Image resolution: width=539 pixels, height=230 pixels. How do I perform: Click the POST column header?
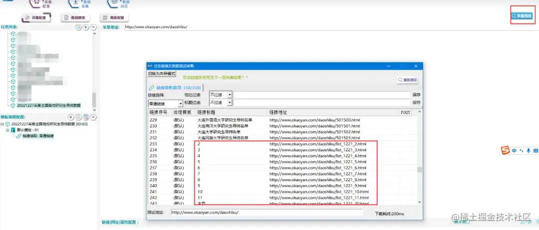point(406,113)
